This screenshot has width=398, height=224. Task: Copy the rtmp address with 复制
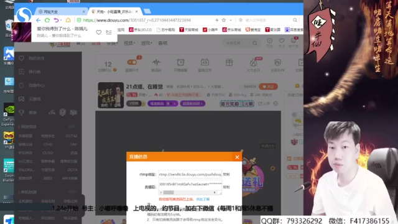pos(226,174)
